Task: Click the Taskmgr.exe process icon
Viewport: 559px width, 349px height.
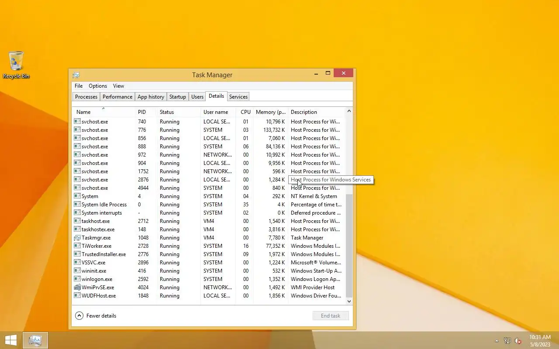Action: (x=77, y=238)
